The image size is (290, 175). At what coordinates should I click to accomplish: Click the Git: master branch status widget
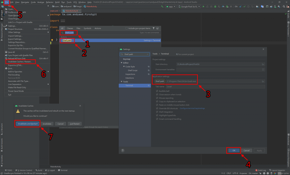click(x=253, y=173)
